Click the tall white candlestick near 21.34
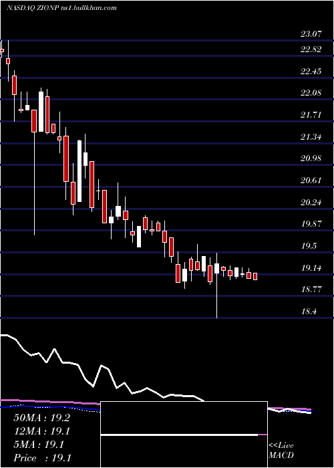Image resolution: width=334 pixels, height=468 pixels. 79,171
